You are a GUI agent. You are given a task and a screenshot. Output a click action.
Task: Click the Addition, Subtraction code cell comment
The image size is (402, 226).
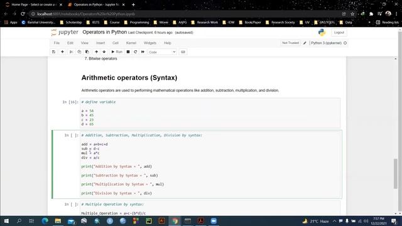[141, 135]
